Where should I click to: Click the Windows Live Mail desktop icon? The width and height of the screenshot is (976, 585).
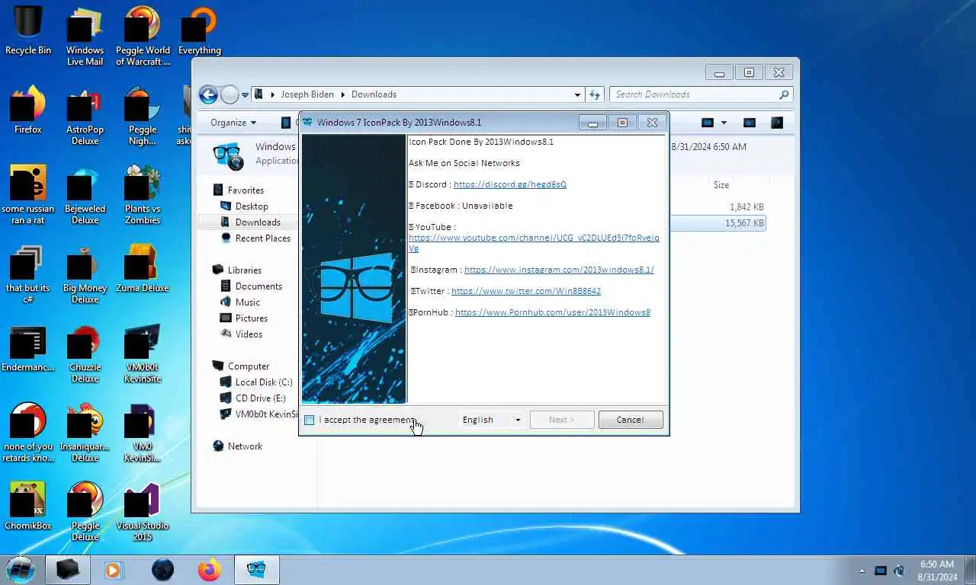pos(85,37)
